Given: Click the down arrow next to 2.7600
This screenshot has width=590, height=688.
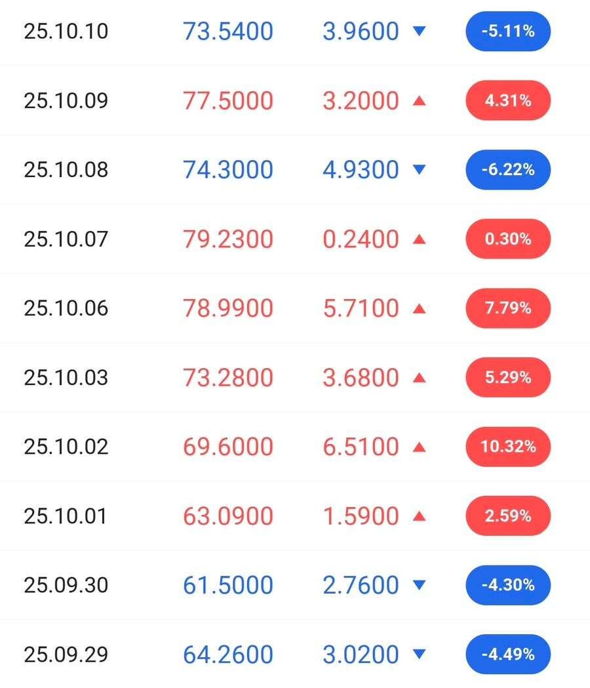Looking at the screenshot, I should (x=420, y=585).
